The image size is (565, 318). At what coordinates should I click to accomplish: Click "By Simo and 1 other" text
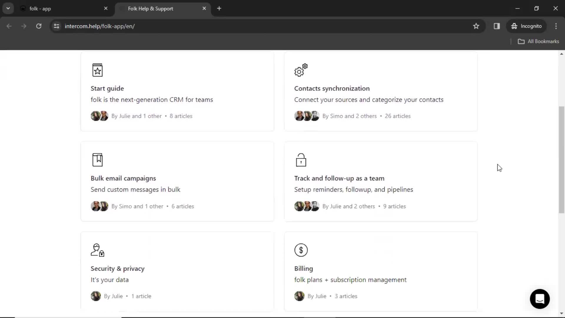(137, 206)
